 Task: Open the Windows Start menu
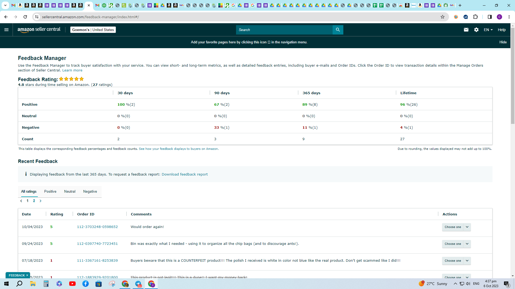point(6,284)
